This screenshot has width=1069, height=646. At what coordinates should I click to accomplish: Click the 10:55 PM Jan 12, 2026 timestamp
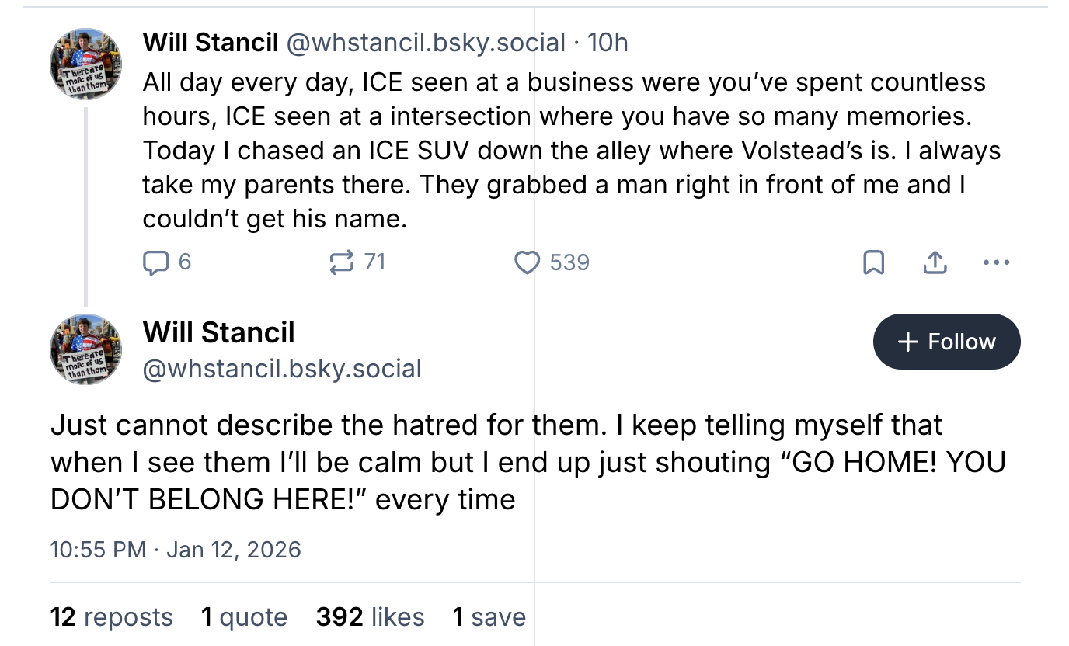click(176, 550)
